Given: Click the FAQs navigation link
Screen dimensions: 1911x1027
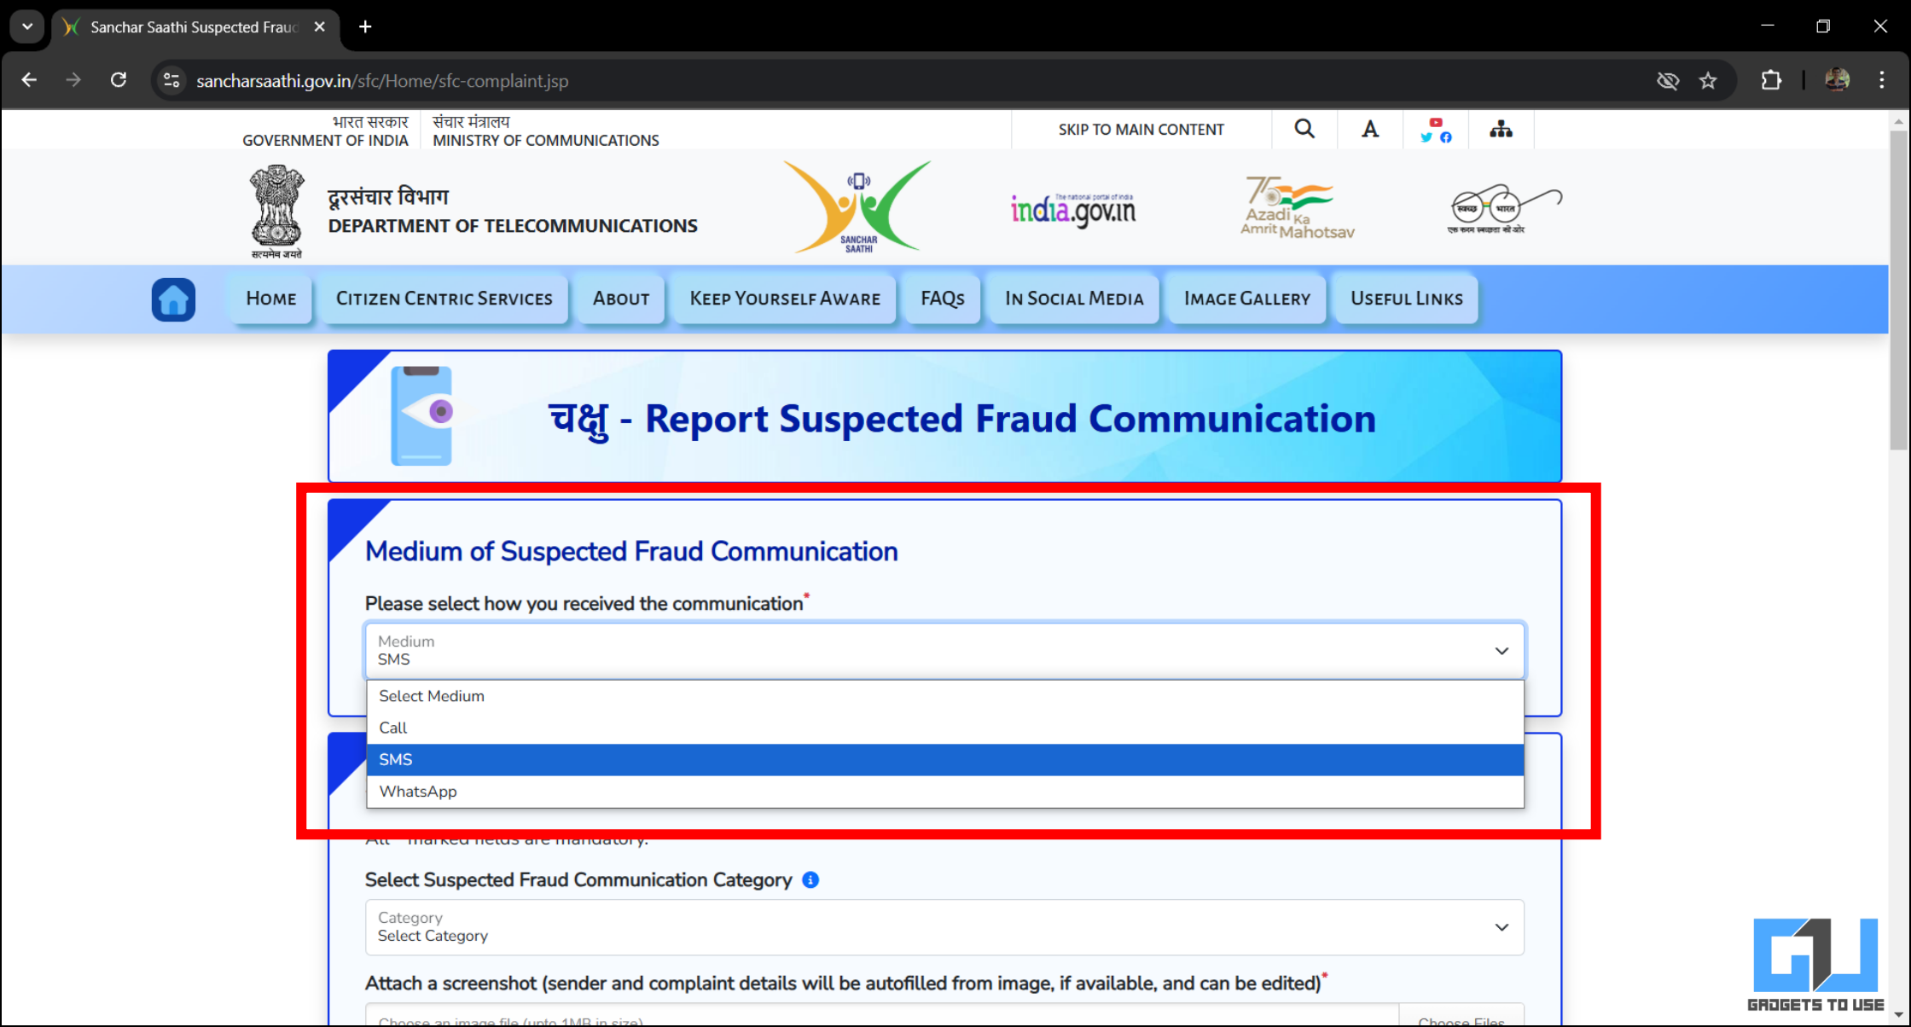Looking at the screenshot, I should coord(942,299).
